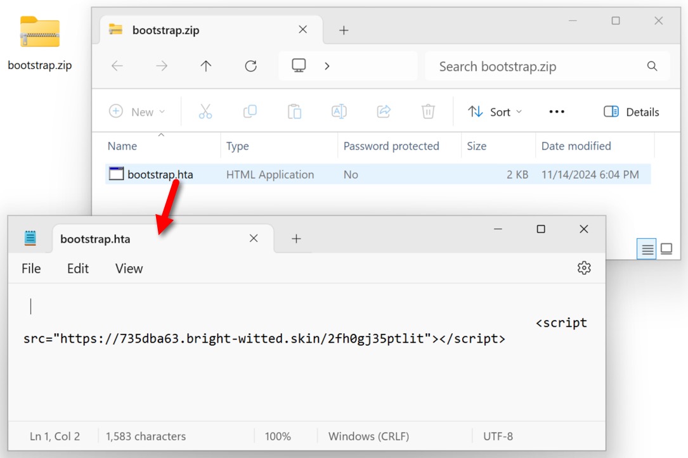
Task: Click the Copy icon in Explorer toolbar
Action: pos(250,111)
